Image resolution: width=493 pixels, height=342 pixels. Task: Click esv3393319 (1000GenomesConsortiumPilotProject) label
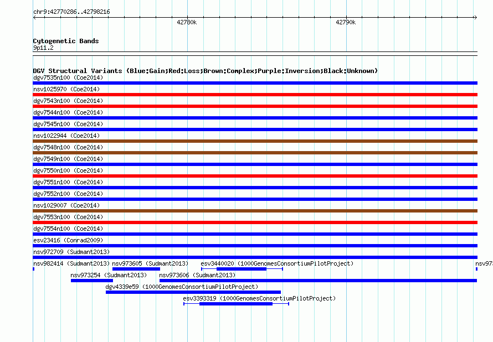pyautogui.click(x=259, y=298)
